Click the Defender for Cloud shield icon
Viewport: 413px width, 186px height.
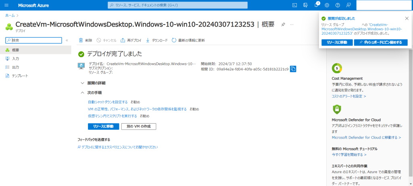pyautogui.click(x=337, y=109)
